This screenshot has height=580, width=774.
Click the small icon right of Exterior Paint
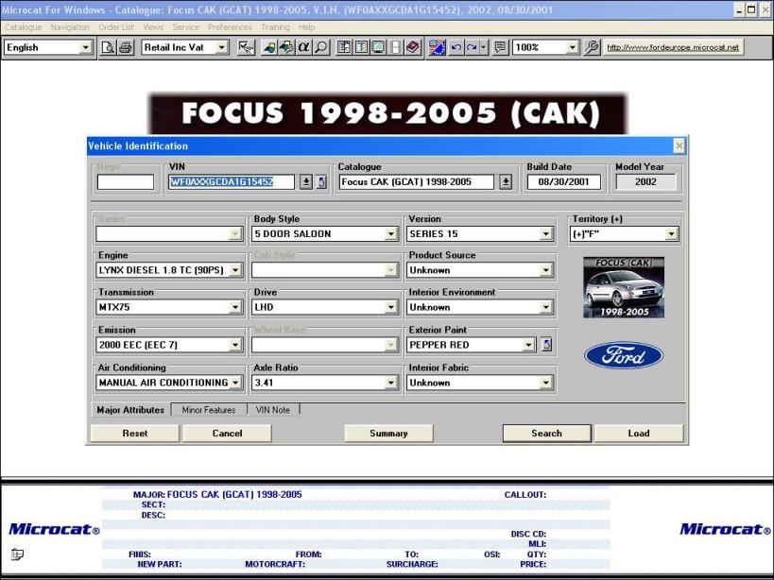pos(546,345)
